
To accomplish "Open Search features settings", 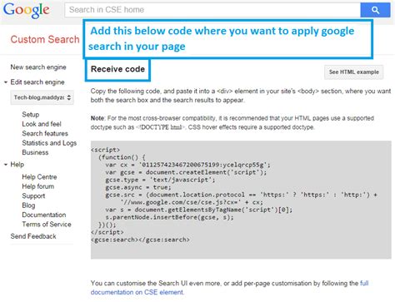I will tap(45, 133).
